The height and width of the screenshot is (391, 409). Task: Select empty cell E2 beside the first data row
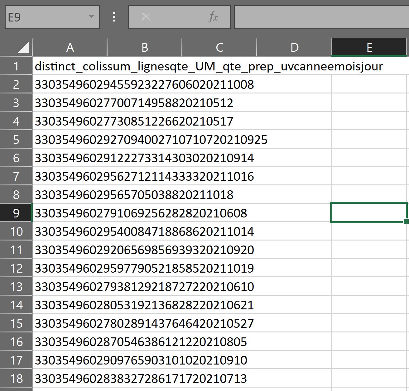pyautogui.click(x=369, y=84)
